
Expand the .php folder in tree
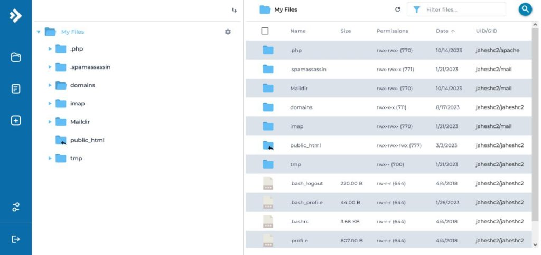50,49
